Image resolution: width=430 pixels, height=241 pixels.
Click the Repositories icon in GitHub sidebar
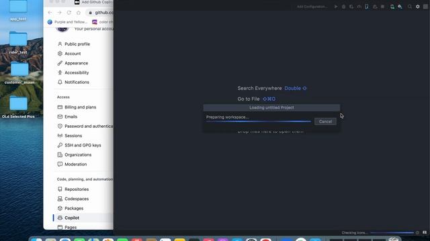tap(60, 189)
